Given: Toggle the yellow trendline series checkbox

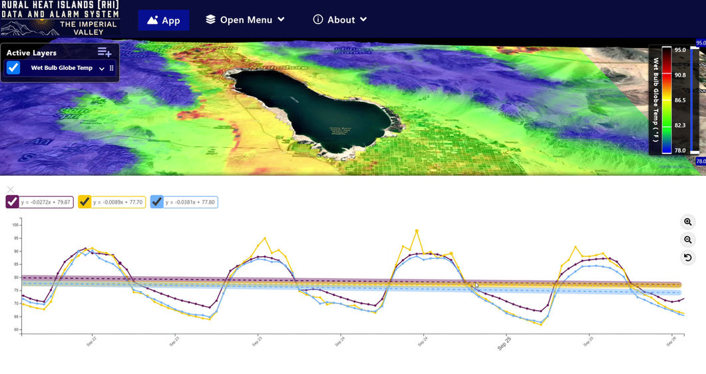Looking at the screenshot, I should tap(85, 202).
